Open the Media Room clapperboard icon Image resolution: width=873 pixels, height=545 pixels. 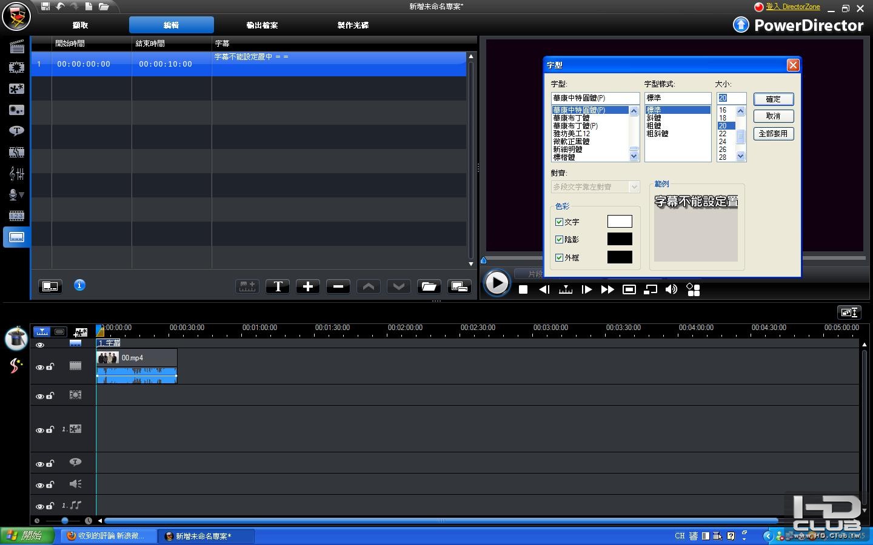[16, 46]
